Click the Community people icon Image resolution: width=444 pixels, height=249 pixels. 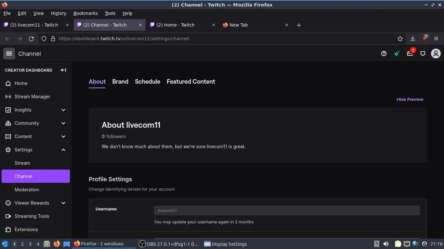[x=8, y=123]
